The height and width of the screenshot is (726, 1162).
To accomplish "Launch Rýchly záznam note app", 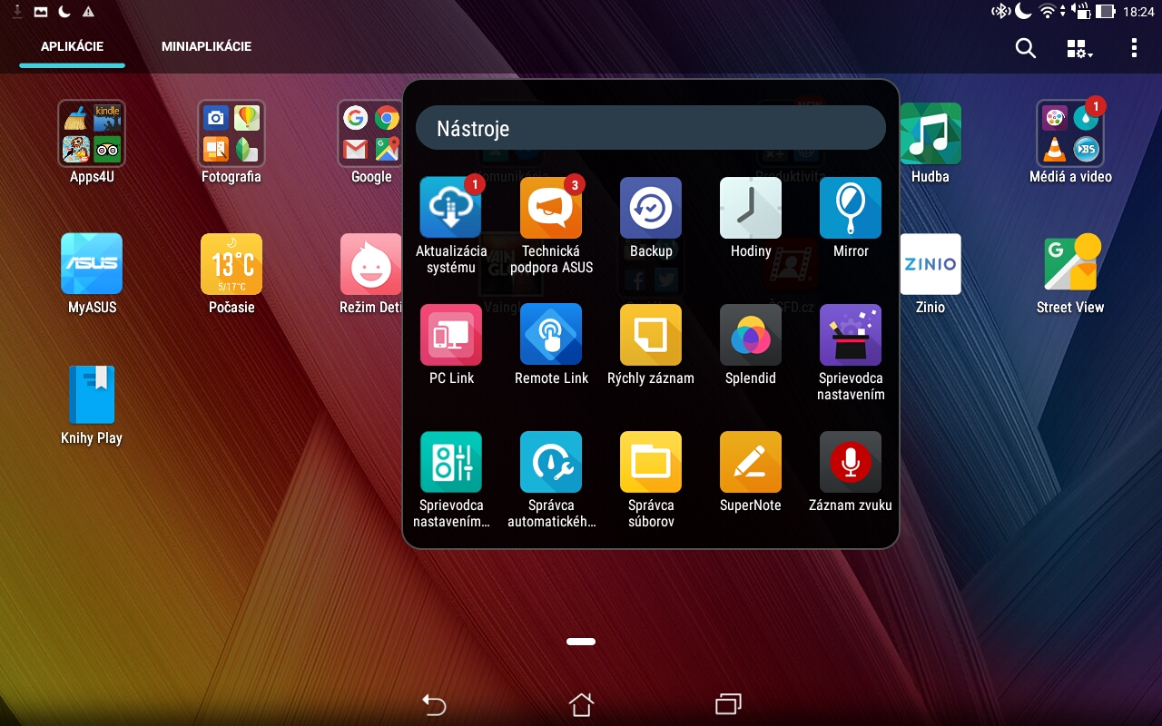I will [651, 335].
